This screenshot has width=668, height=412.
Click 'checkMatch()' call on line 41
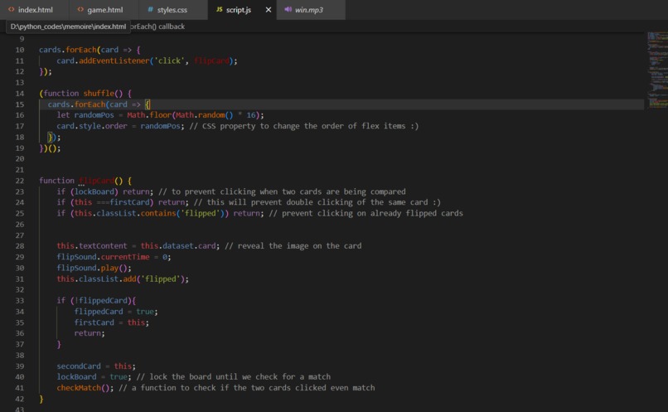(85, 388)
